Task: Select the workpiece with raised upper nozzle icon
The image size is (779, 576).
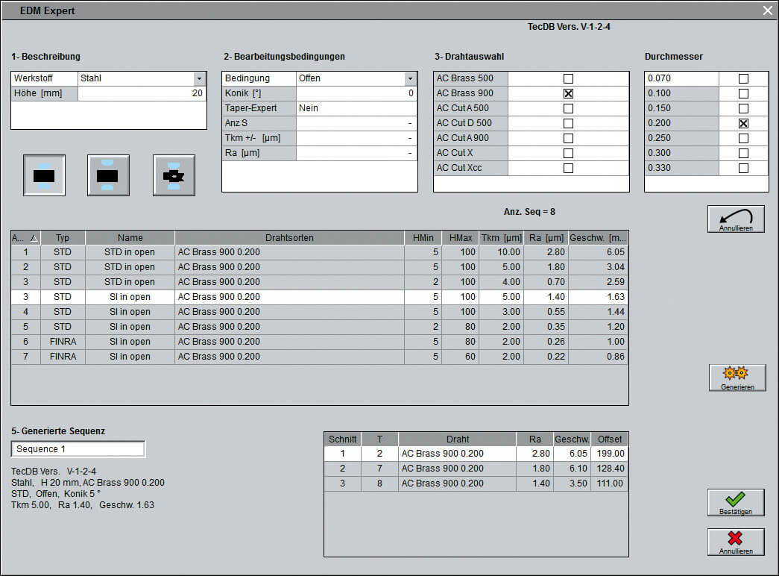Action: 108,175
